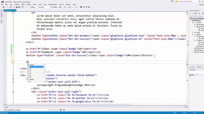Click the feedback smiley icon

pyautogui.click(x=176, y=1)
